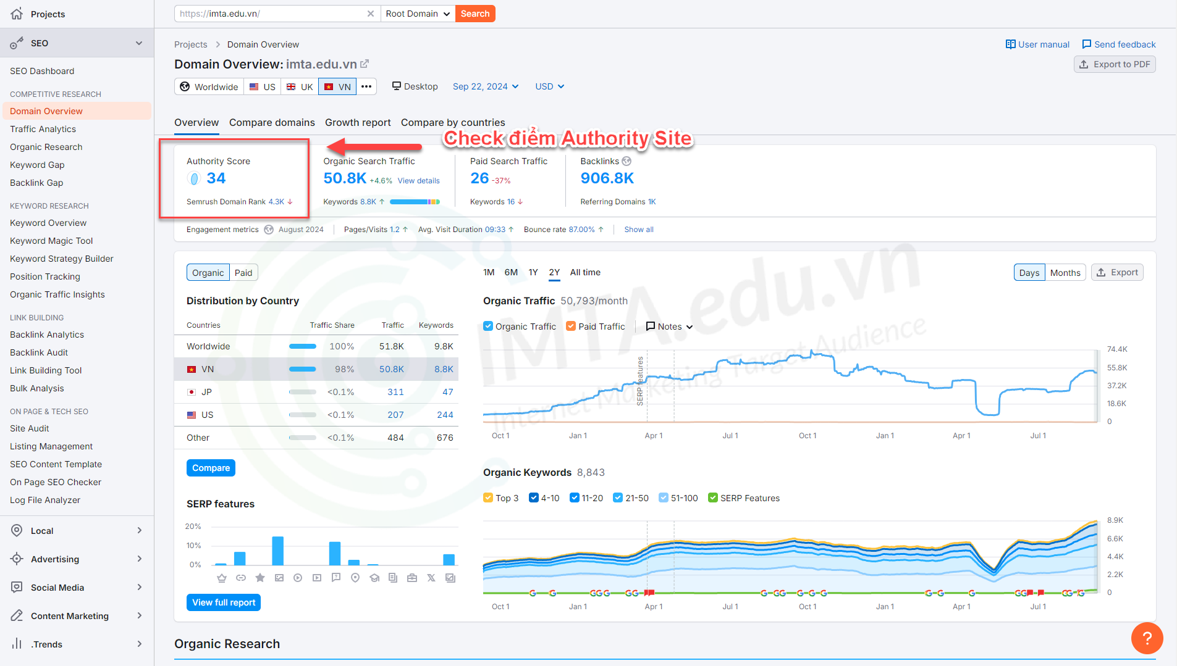Click the Backlinks globe info icon

coord(626,161)
